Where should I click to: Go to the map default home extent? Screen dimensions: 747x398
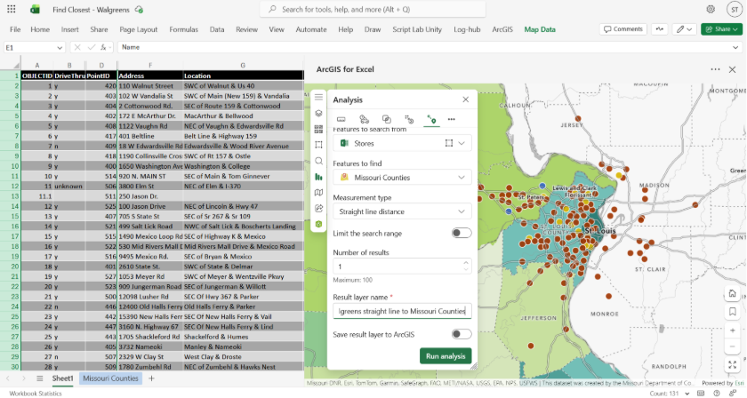click(x=732, y=294)
